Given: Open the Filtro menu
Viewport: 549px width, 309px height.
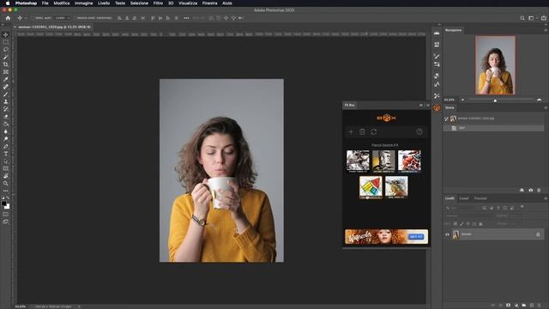Looking at the screenshot, I should pyautogui.click(x=158, y=3).
